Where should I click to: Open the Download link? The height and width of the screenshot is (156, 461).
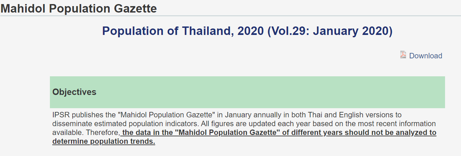(x=426, y=56)
